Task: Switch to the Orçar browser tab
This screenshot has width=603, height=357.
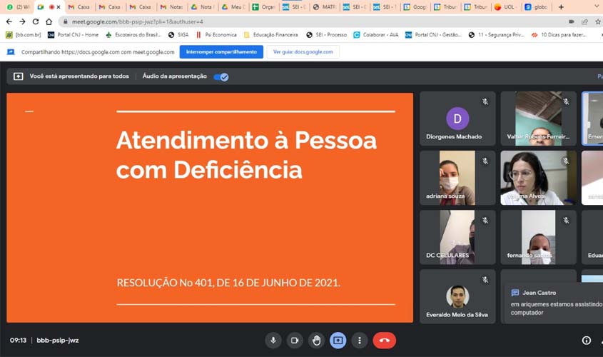Action: 263,6
